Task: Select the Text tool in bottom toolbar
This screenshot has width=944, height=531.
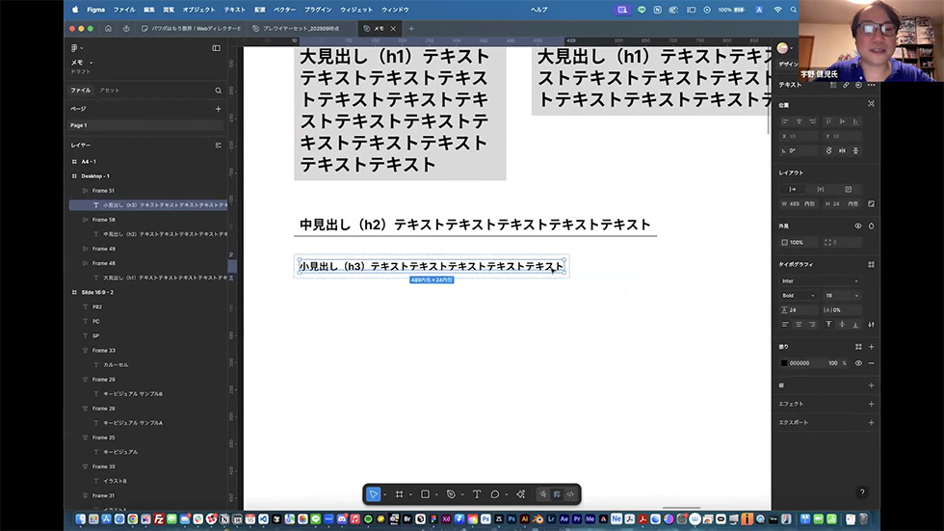Action: 477,494
